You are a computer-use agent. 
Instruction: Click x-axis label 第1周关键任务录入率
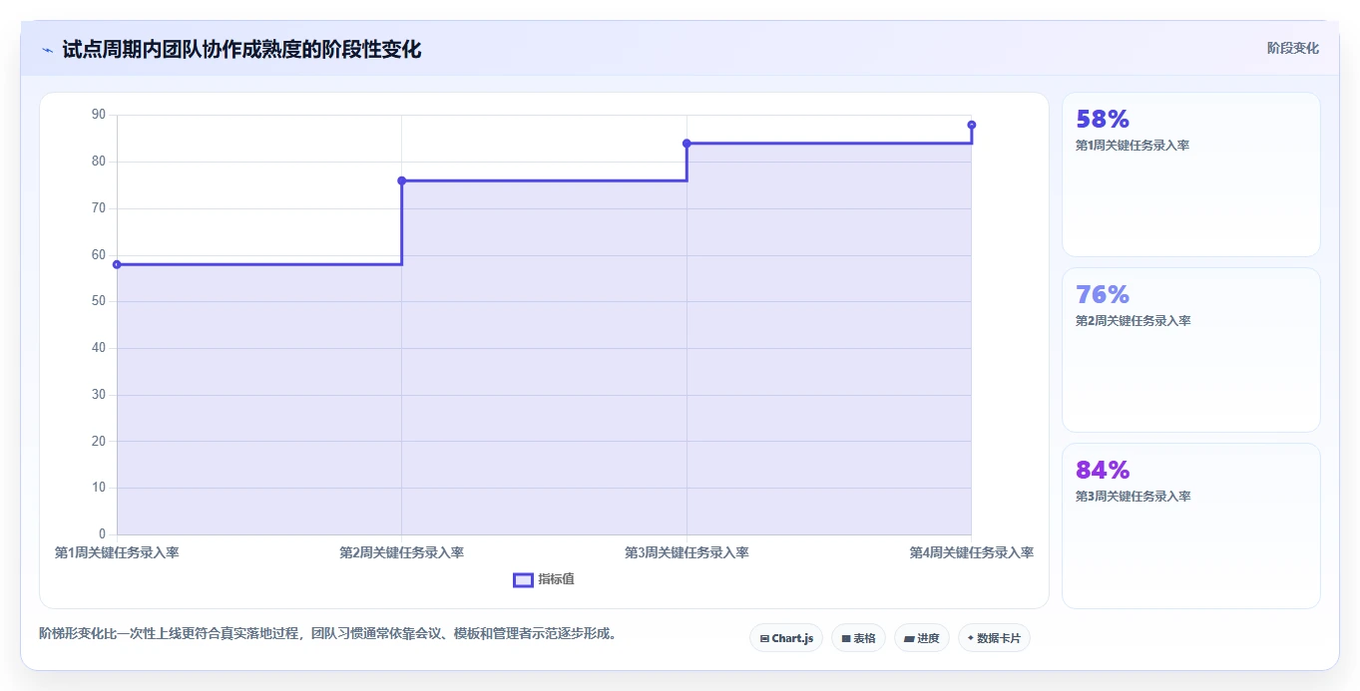pyautogui.click(x=117, y=552)
